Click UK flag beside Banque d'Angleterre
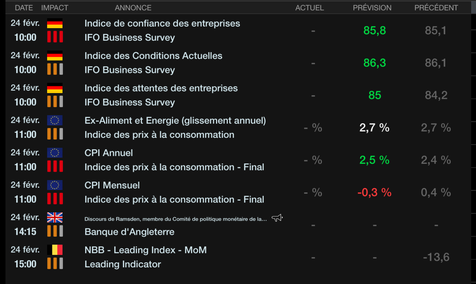Image resolution: width=476 pixels, height=284 pixels. click(x=55, y=217)
